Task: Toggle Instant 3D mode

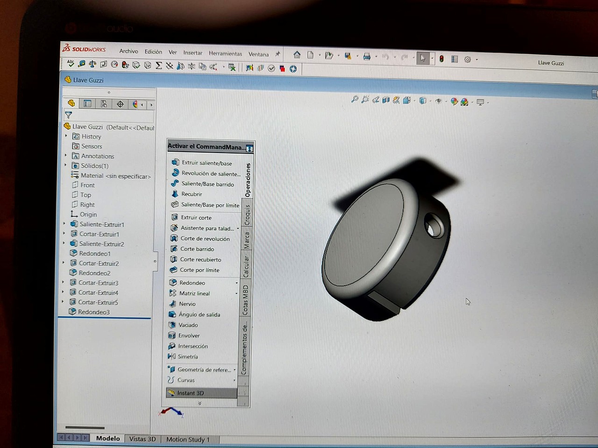Action: (202, 393)
